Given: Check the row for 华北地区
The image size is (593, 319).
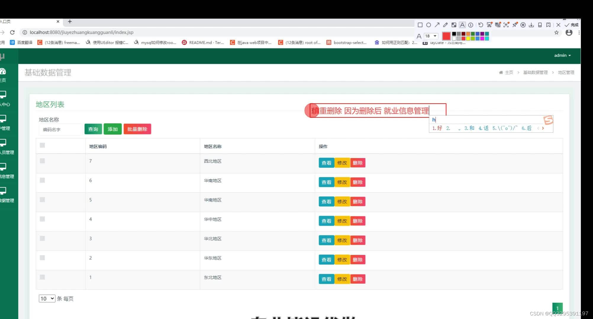Looking at the screenshot, I should [42, 238].
